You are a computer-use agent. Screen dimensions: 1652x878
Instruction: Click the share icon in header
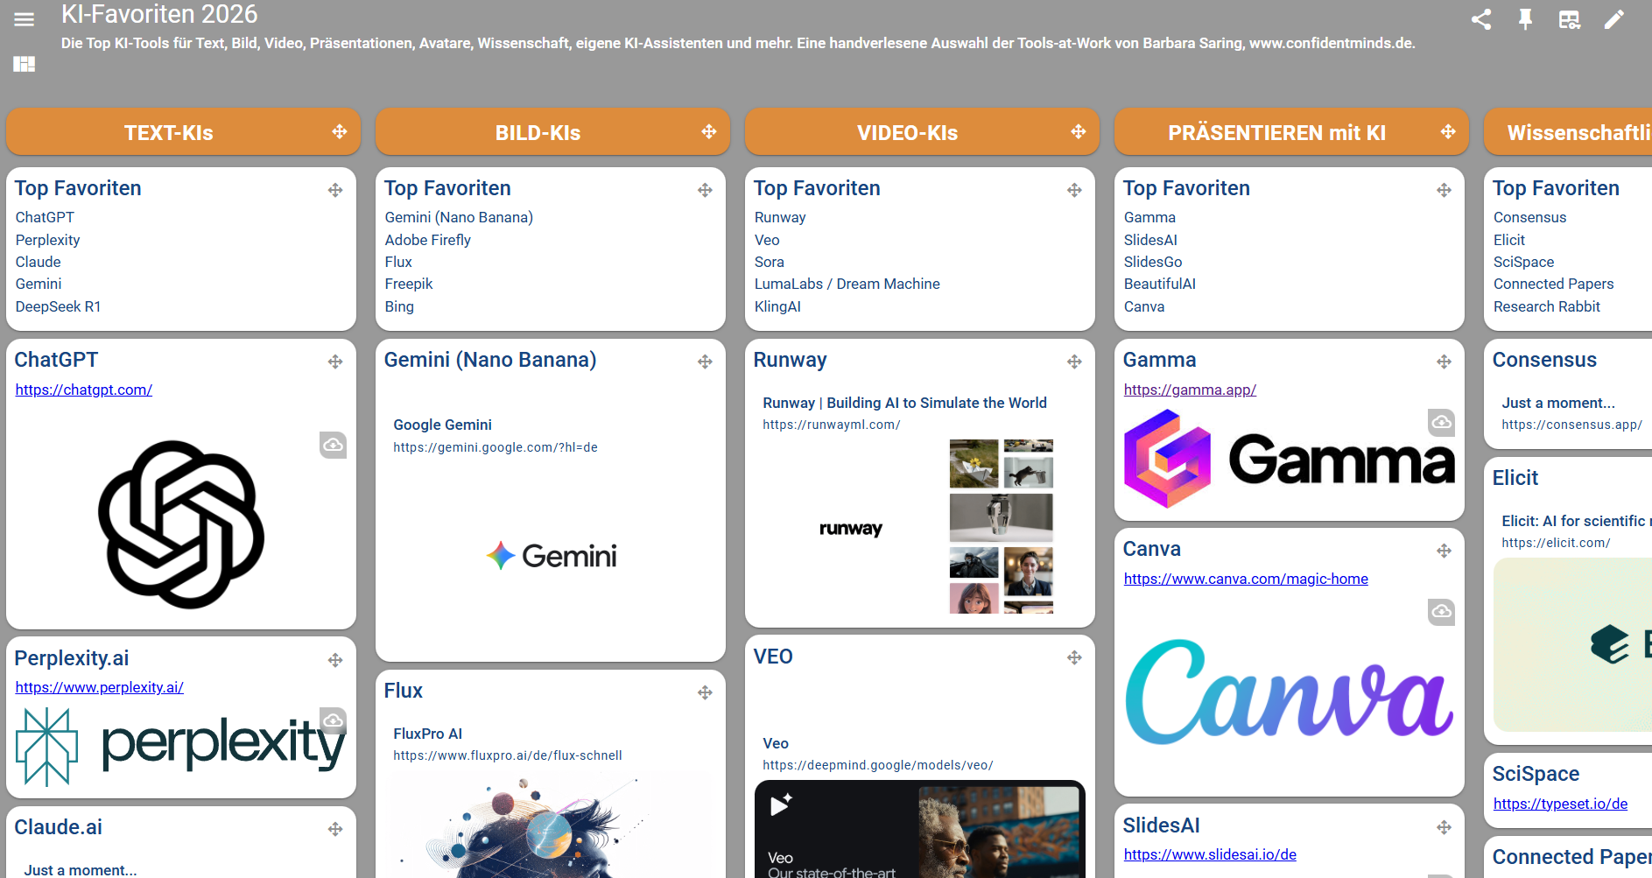[1481, 19]
